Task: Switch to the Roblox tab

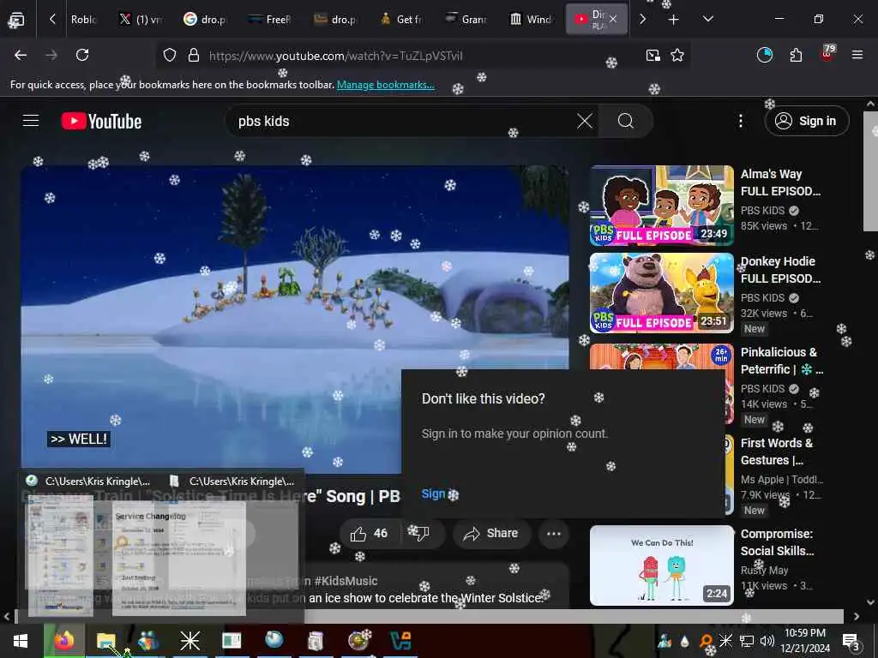Action: click(x=84, y=20)
